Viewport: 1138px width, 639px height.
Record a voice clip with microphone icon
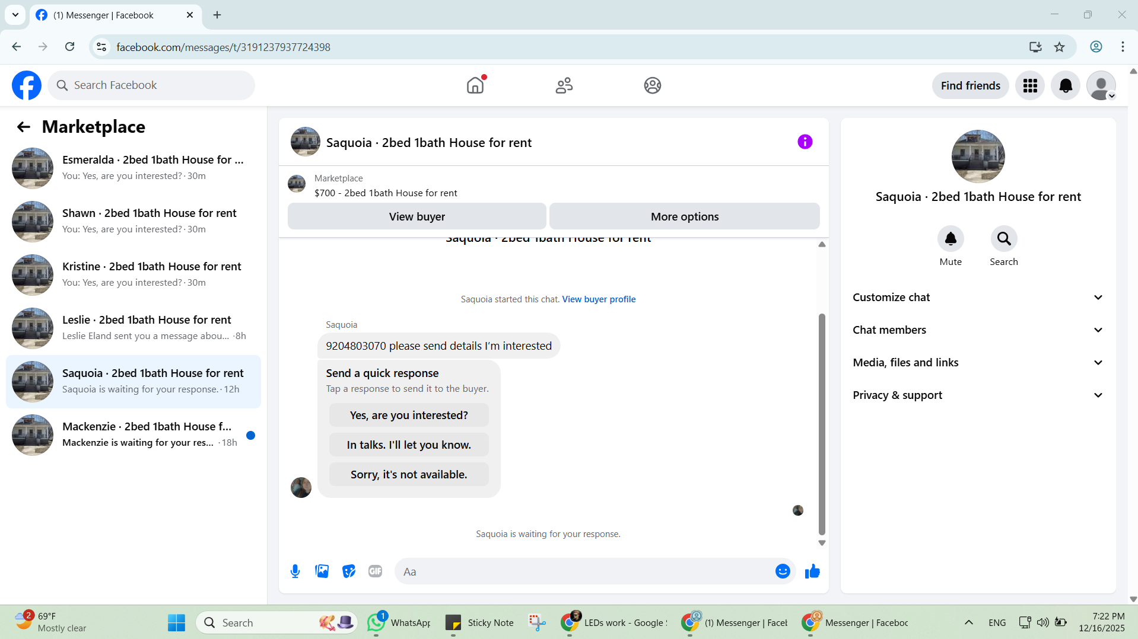click(x=295, y=571)
